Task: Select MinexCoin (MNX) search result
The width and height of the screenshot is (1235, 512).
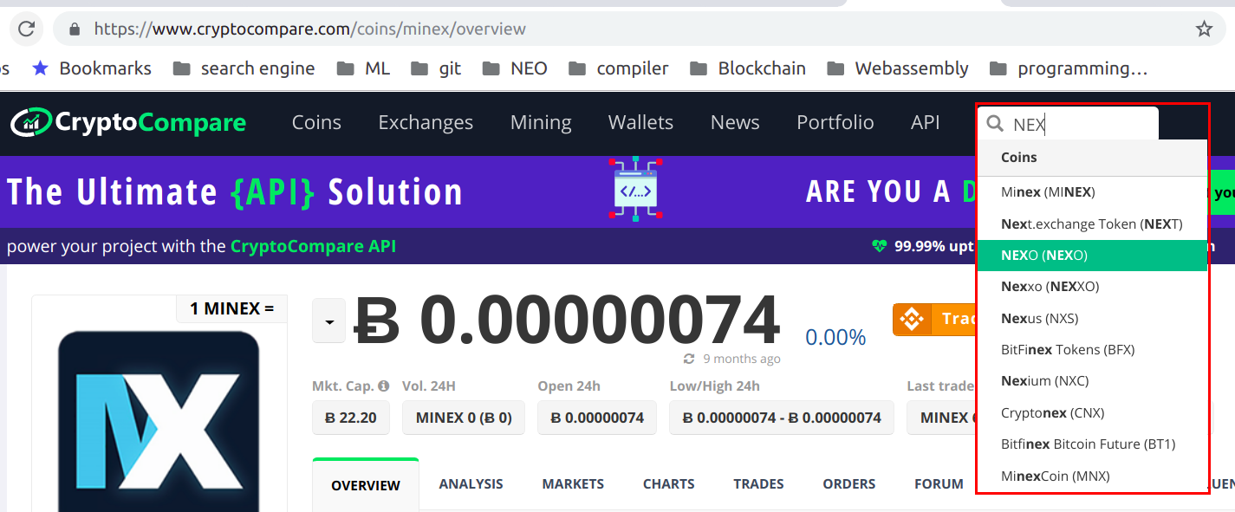Action: [1092, 476]
